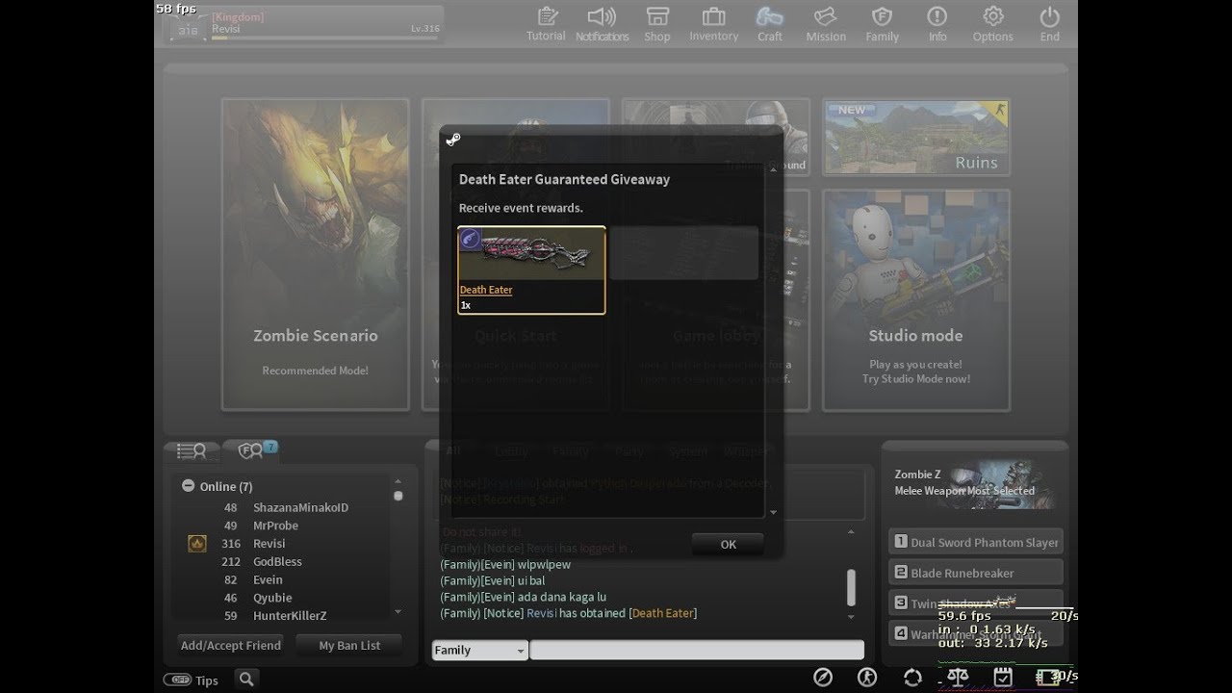
Task: Click Add/Accept Friend button
Action: point(231,645)
